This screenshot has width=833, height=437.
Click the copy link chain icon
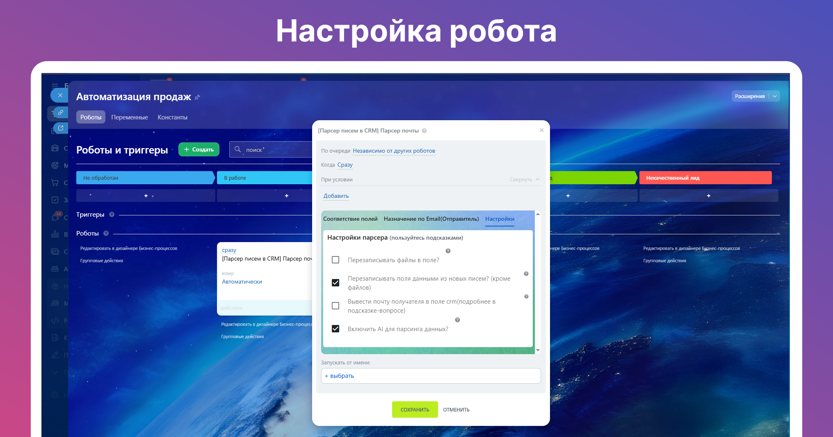(x=61, y=112)
